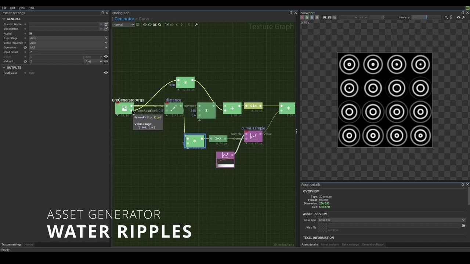Click the hourglass icon in Viewport toolbar
The image size is (470, 264).
pos(451,17)
